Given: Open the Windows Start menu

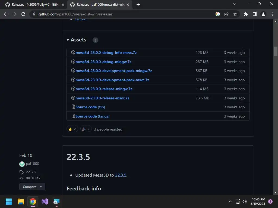Looking at the screenshot, I should click(9, 201).
